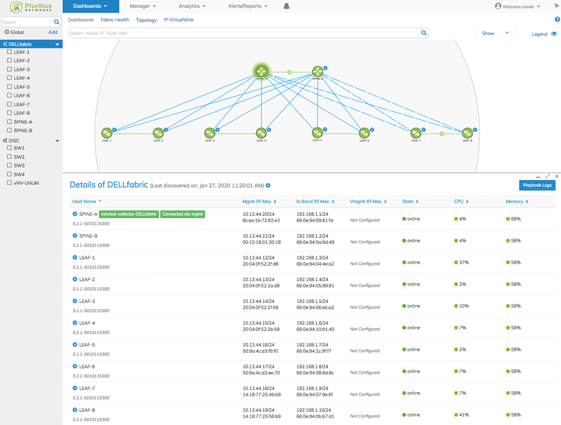This screenshot has width=561, height=425.
Task: Open the gear menu for LEAF-5 row
Action: coord(75,344)
